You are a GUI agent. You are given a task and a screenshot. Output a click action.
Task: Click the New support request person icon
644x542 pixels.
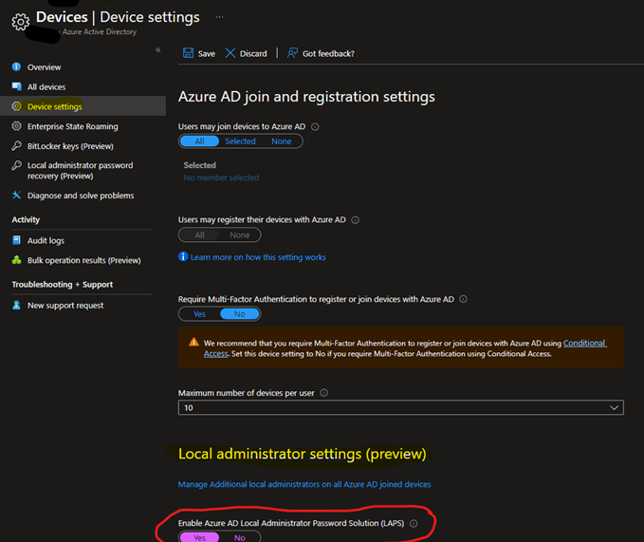tap(16, 305)
